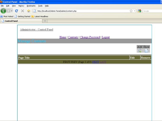162x121 pixels.
Task: Open the Google search engine selector
Action: click(140, 11)
